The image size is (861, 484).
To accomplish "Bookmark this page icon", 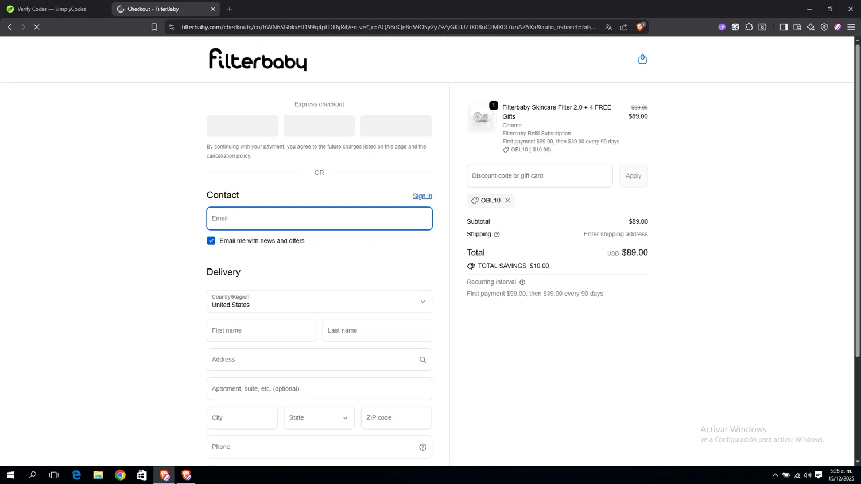I will coord(154,27).
